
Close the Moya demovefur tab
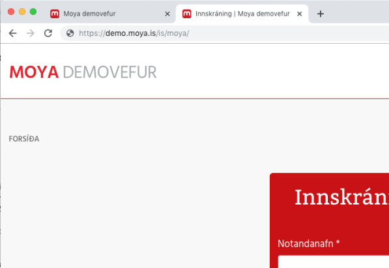(167, 14)
